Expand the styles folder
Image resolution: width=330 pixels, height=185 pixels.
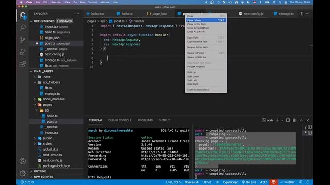(35, 144)
